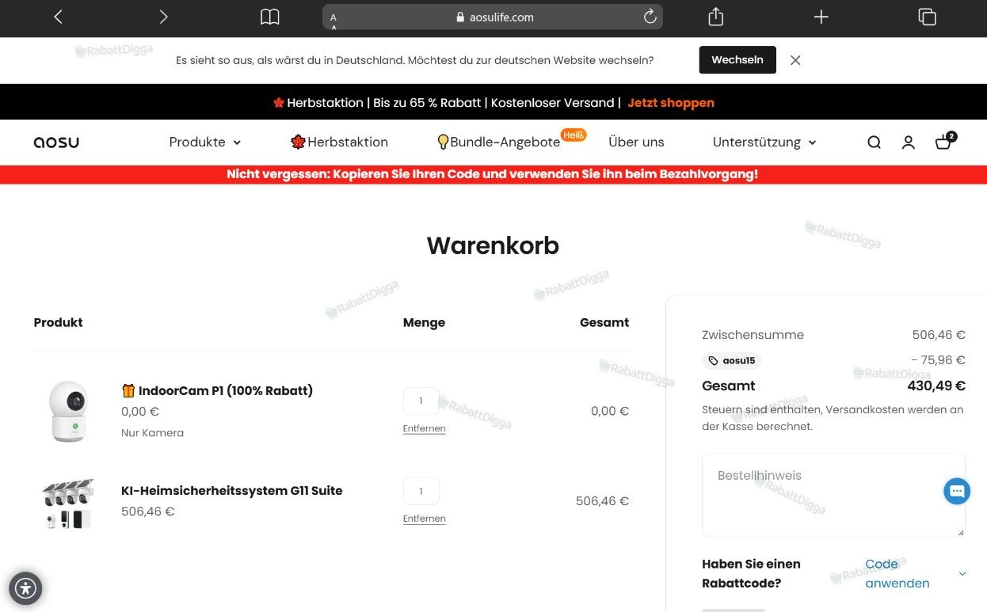Click the aosu logo
The image size is (987, 612).
56,143
